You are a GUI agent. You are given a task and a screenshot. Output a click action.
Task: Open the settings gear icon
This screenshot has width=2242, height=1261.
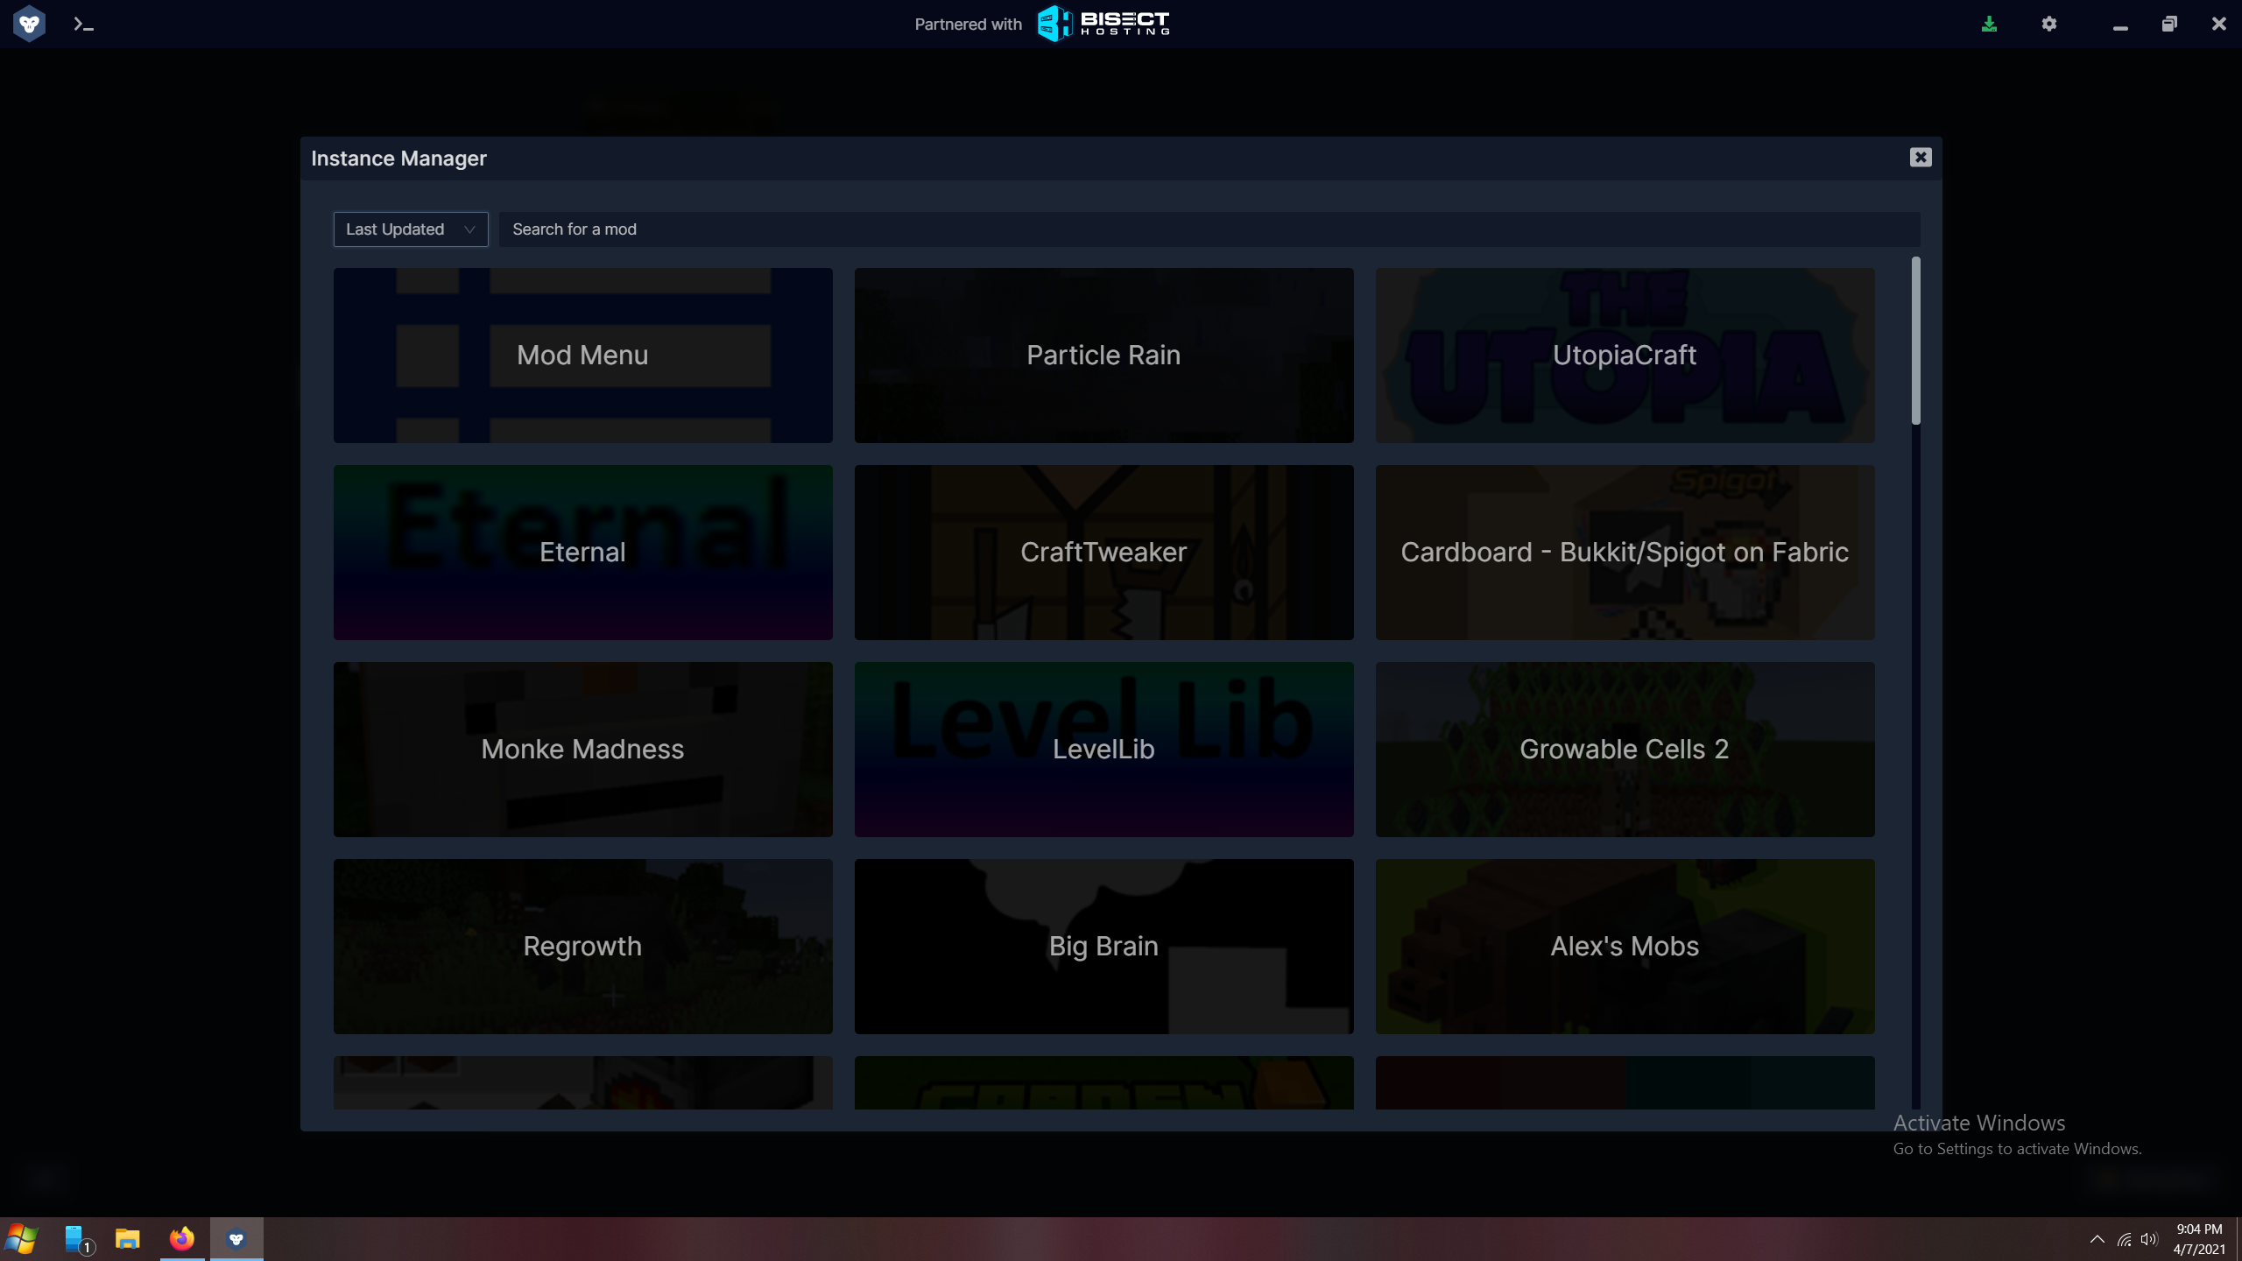(x=2048, y=24)
